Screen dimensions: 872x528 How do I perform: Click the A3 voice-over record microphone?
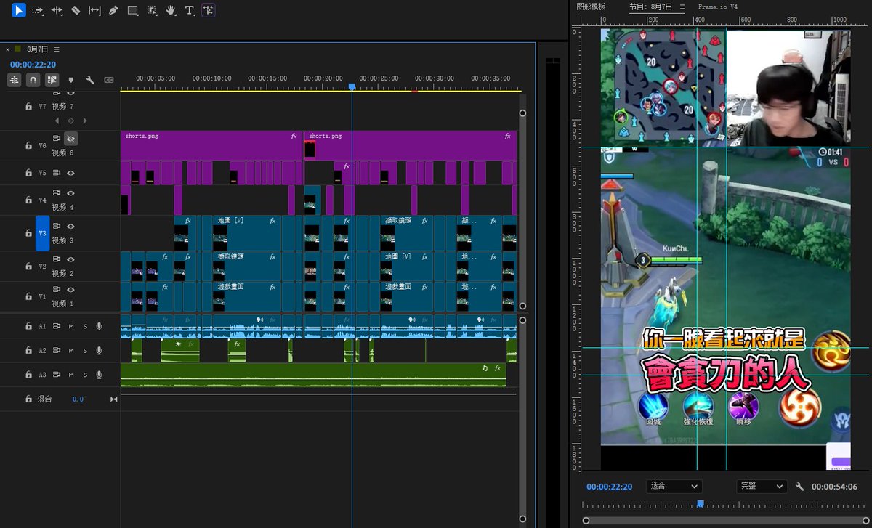pyautogui.click(x=99, y=375)
